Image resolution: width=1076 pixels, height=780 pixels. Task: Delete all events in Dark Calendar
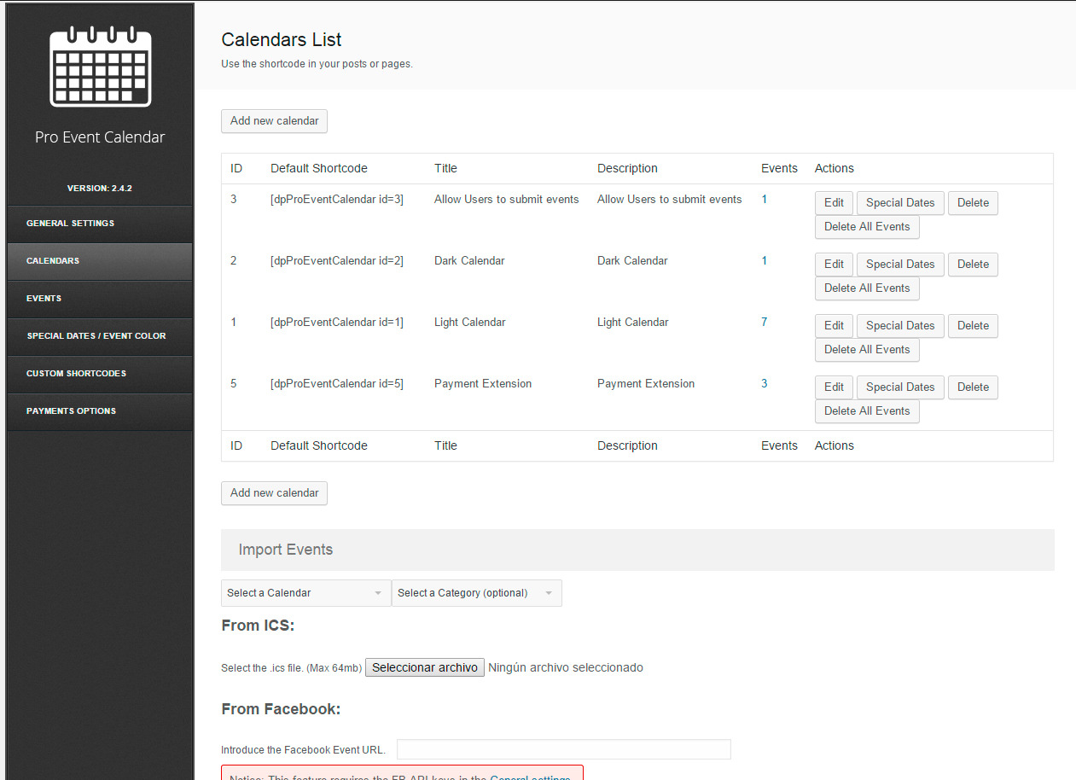tap(867, 288)
